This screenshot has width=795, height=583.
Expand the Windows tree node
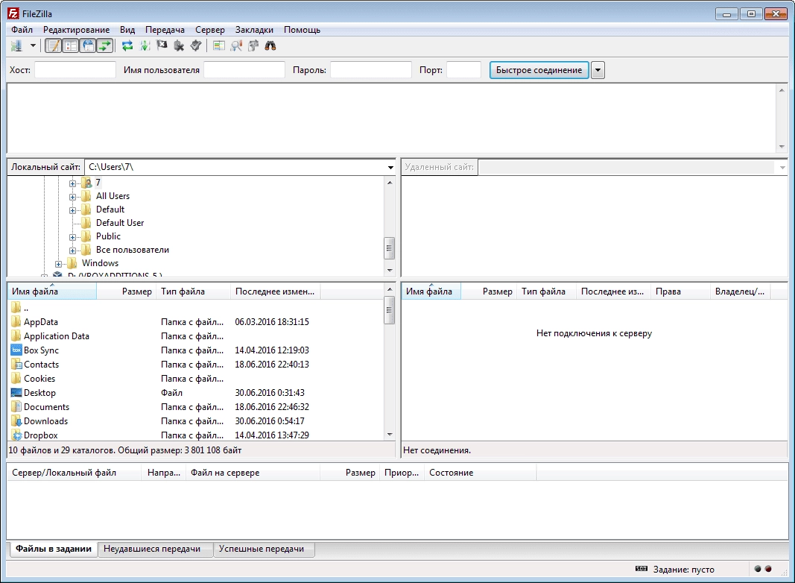[58, 264]
